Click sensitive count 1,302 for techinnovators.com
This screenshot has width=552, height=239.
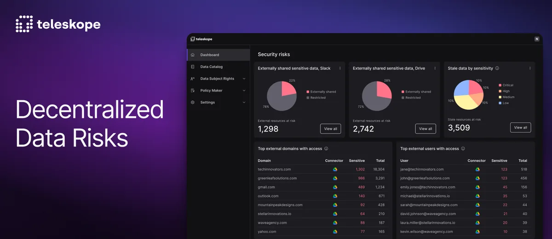pos(360,169)
